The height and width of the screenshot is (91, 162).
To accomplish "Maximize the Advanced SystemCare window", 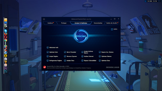I will coord(115,19).
